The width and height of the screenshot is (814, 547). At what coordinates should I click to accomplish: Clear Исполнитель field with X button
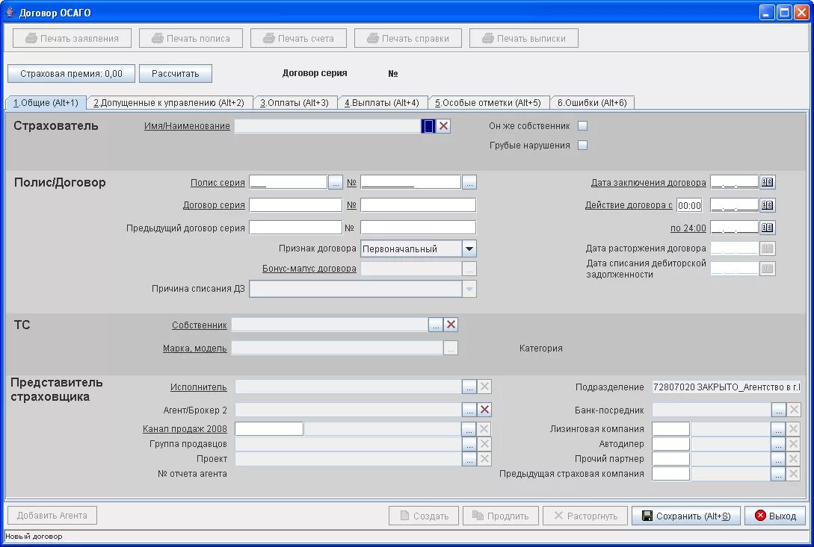pyautogui.click(x=484, y=387)
